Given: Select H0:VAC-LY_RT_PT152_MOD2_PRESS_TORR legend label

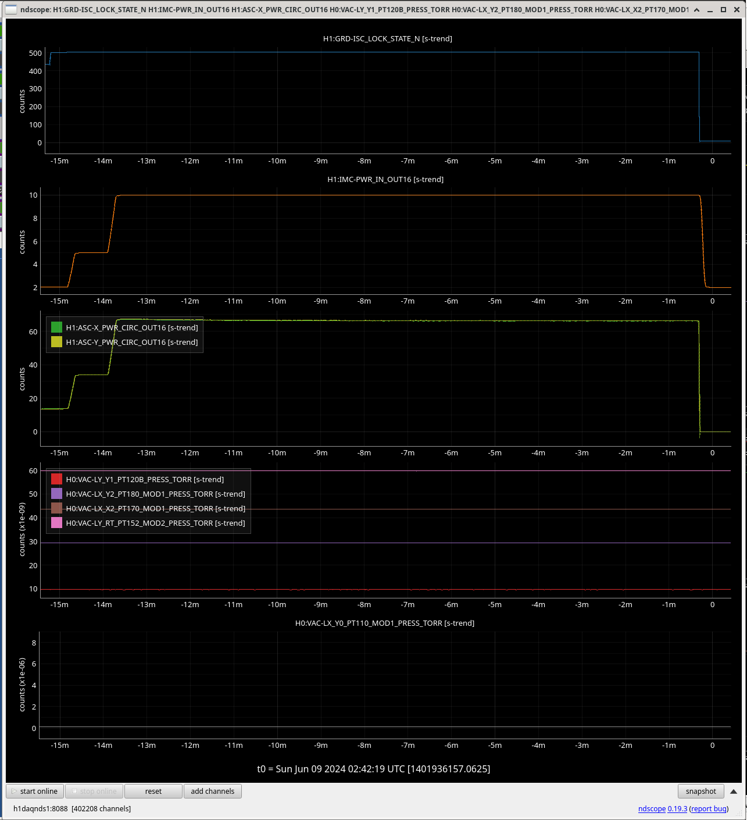Looking at the screenshot, I should pyautogui.click(x=155, y=523).
